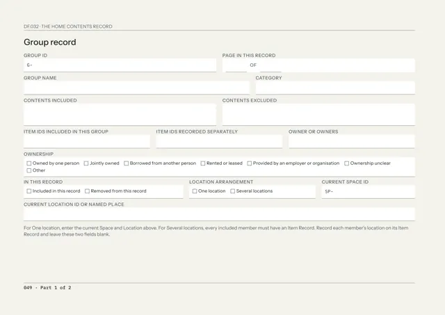Click the Contents Excluded text area
The image size is (445, 315).
(318, 114)
